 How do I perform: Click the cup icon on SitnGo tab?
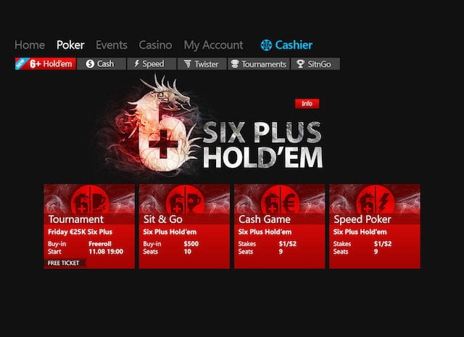pyautogui.click(x=300, y=64)
